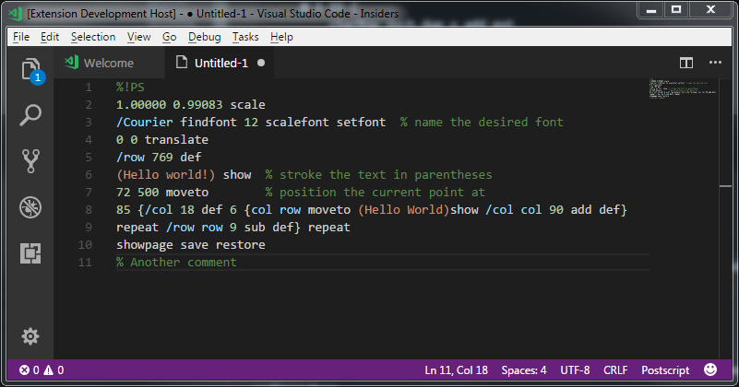The image size is (739, 387).
Task: Change language mode via Postscript
Action: (665, 370)
